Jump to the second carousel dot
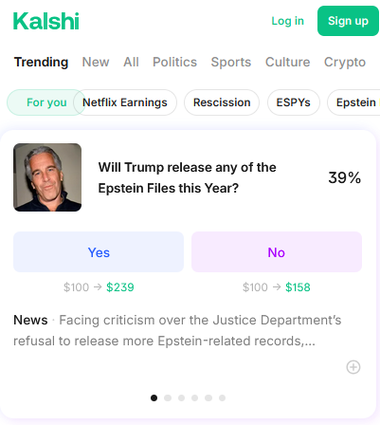This screenshot has width=380, height=425. (168, 397)
